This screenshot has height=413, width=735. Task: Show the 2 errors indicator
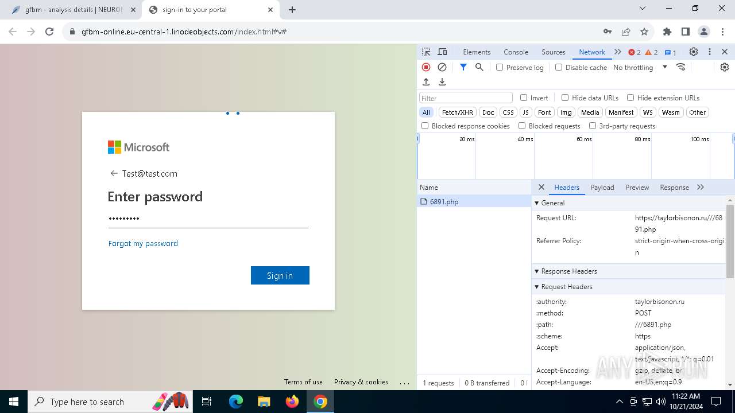635,52
